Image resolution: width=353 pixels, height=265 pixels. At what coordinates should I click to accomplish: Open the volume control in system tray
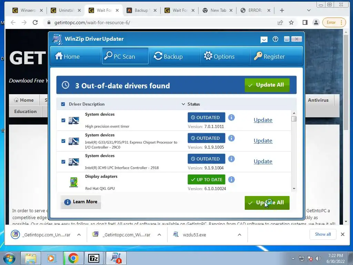tap(318, 258)
